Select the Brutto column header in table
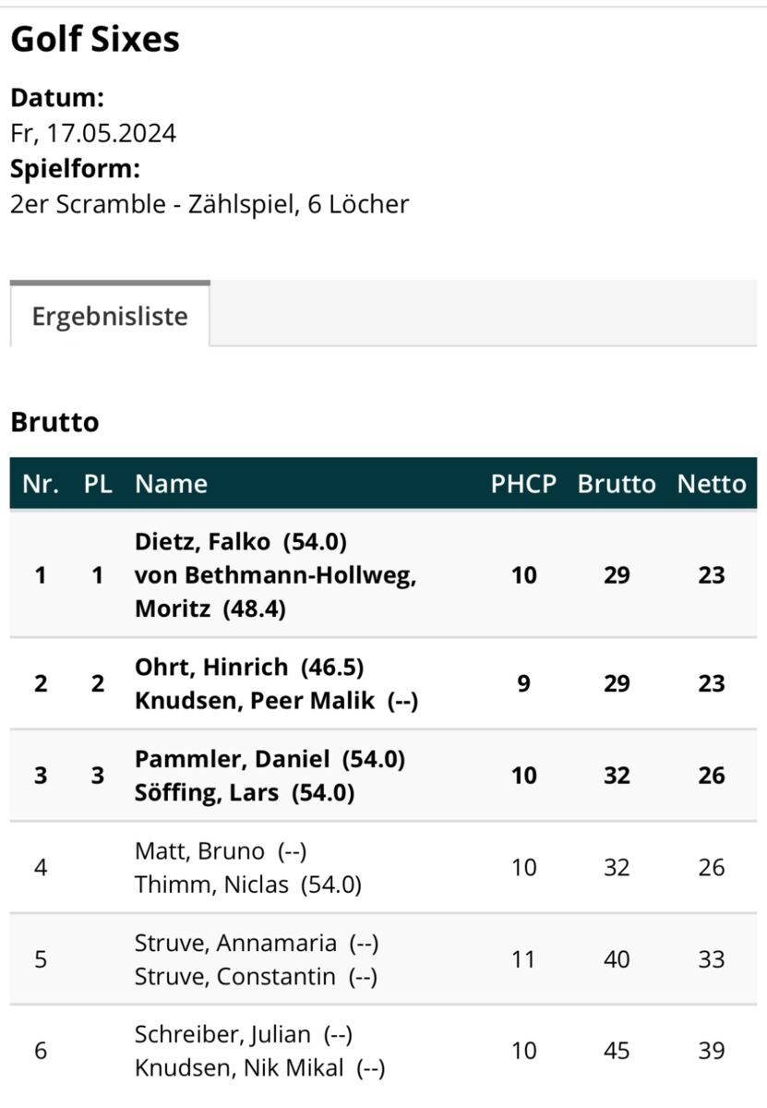The width and height of the screenshot is (767, 1108). 617,484
